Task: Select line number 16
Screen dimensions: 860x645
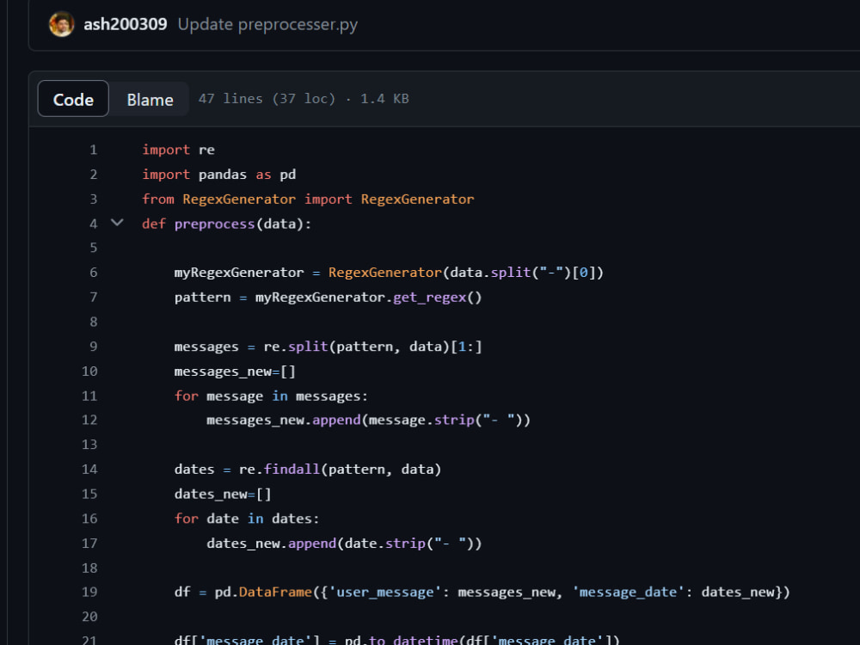Action: point(89,519)
